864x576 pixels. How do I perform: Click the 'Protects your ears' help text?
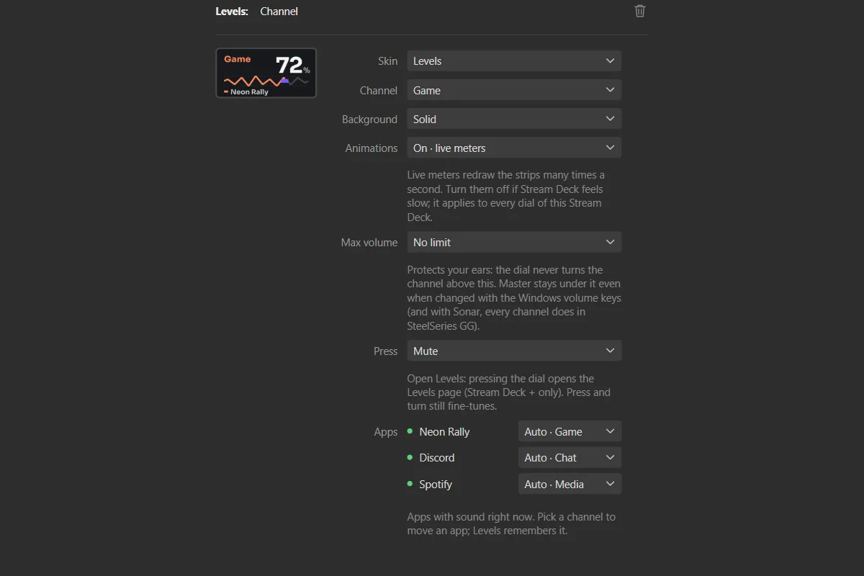pyautogui.click(x=514, y=298)
